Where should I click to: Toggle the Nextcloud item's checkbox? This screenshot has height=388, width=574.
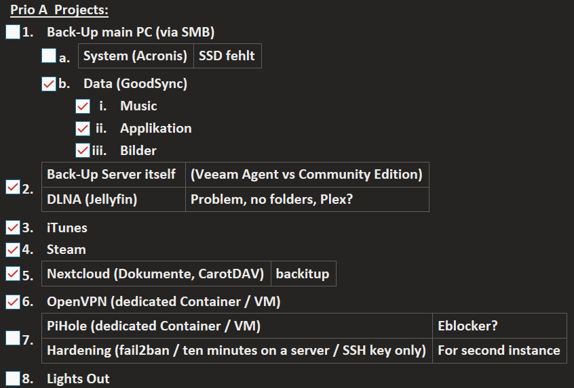pos(13,274)
